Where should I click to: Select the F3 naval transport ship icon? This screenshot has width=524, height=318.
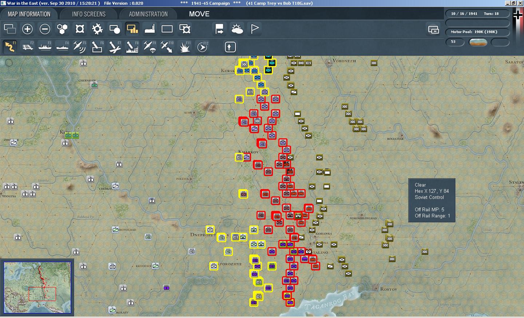pyautogui.click(x=45, y=47)
